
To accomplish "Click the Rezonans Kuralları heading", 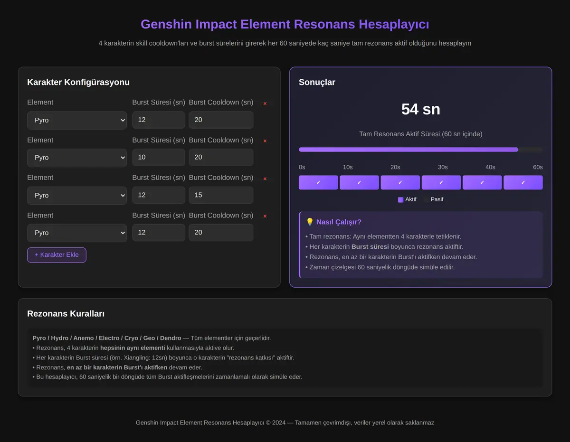I will (x=66, y=314).
